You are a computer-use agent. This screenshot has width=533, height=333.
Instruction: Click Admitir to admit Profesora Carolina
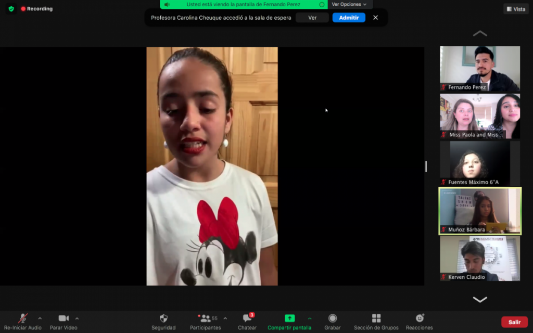pyautogui.click(x=349, y=18)
